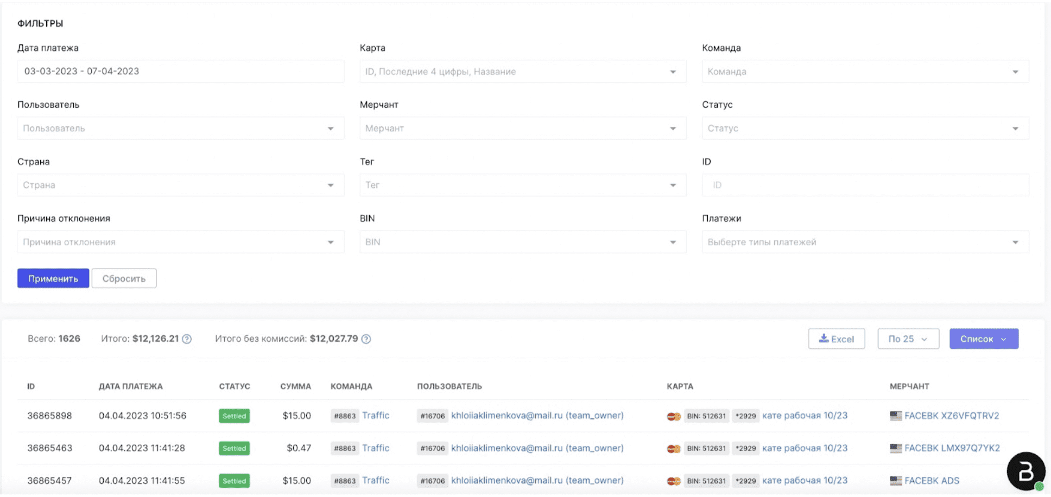Click BIN: 512631 tag in row 36865457
The height and width of the screenshot is (497, 1051).
[706, 481]
